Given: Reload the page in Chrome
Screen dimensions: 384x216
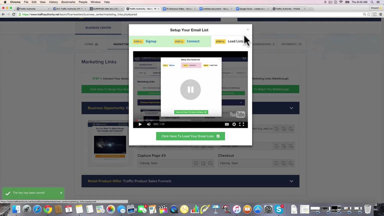Looking at the screenshot, I should tap(14, 14).
